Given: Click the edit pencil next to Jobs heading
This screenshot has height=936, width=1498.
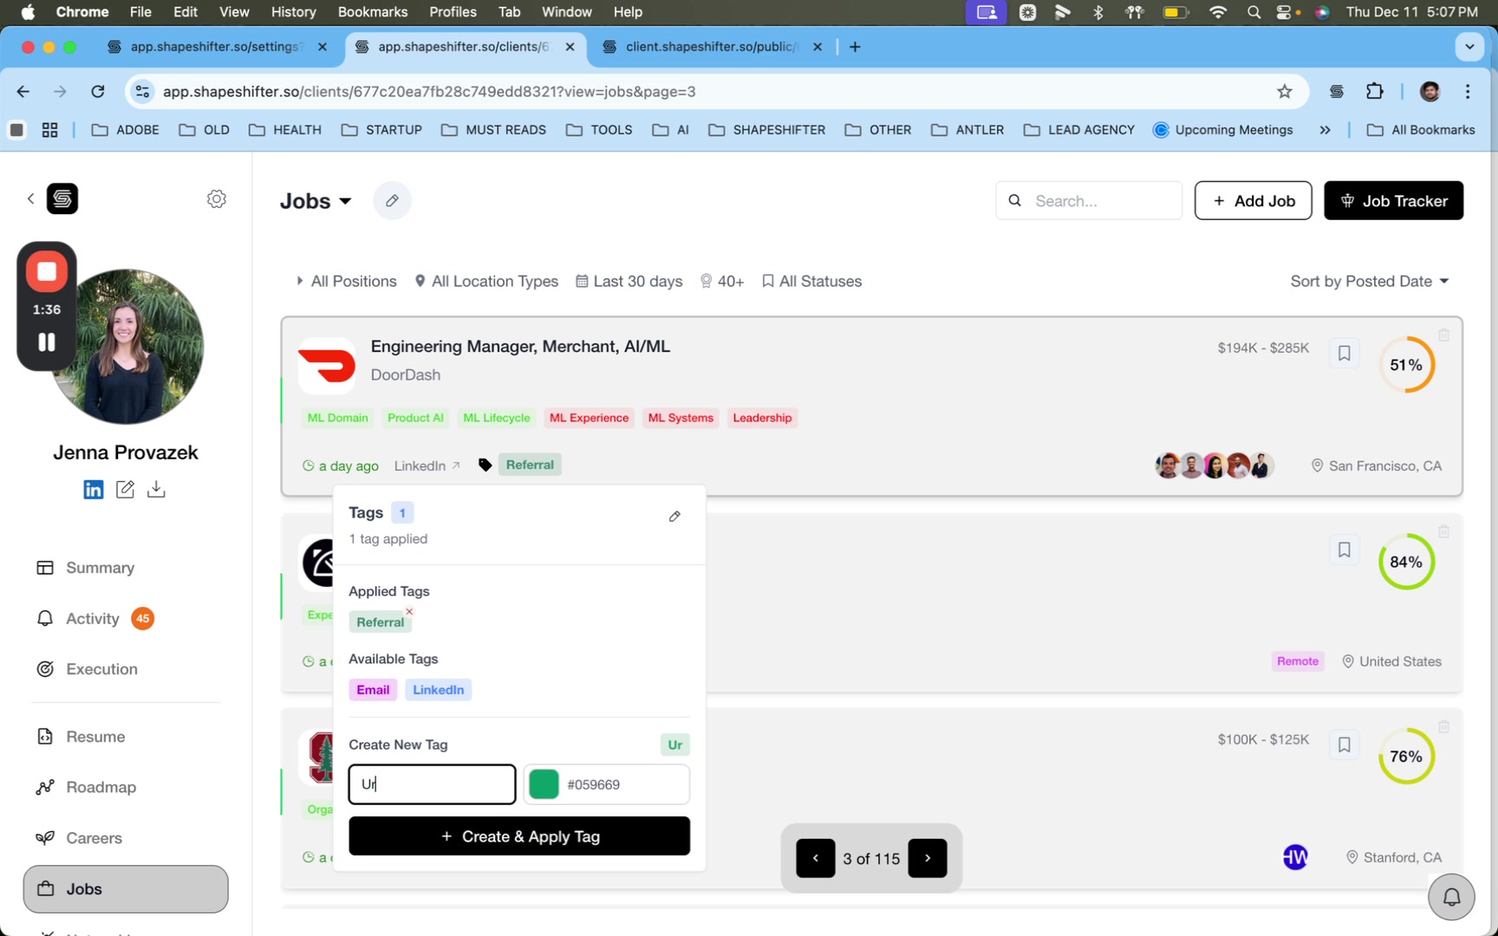Looking at the screenshot, I should click(392, 200).
